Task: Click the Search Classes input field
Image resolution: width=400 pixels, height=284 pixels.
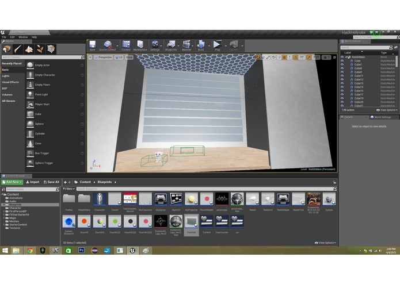Action: [43, 57]
